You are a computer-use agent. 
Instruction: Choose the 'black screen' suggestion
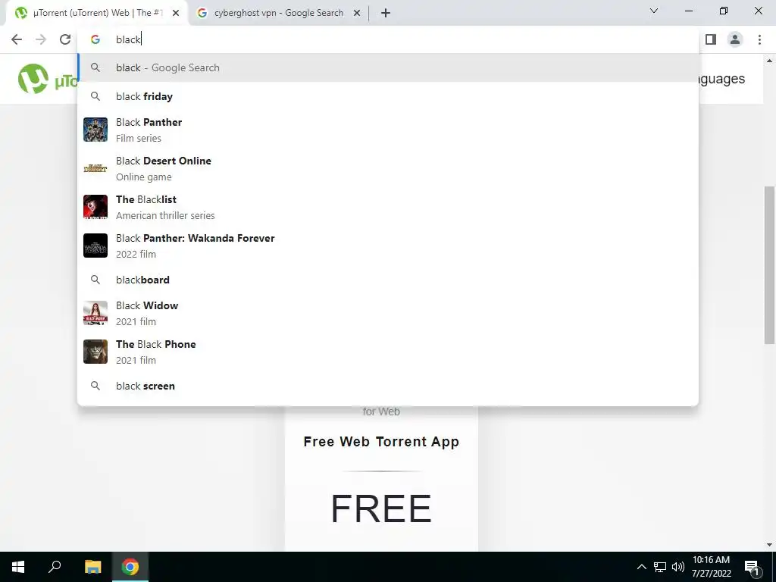tap(388, 386)
